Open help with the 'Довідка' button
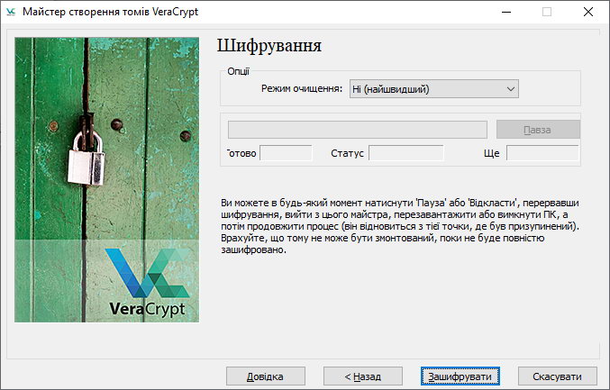Image resolution: width=610 pixels, height=390 pixels. [264, 376]
